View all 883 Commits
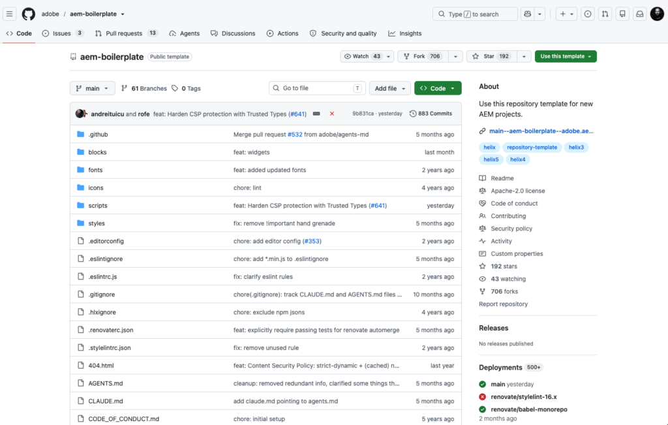Screen dimensions: 668x425 431,114
